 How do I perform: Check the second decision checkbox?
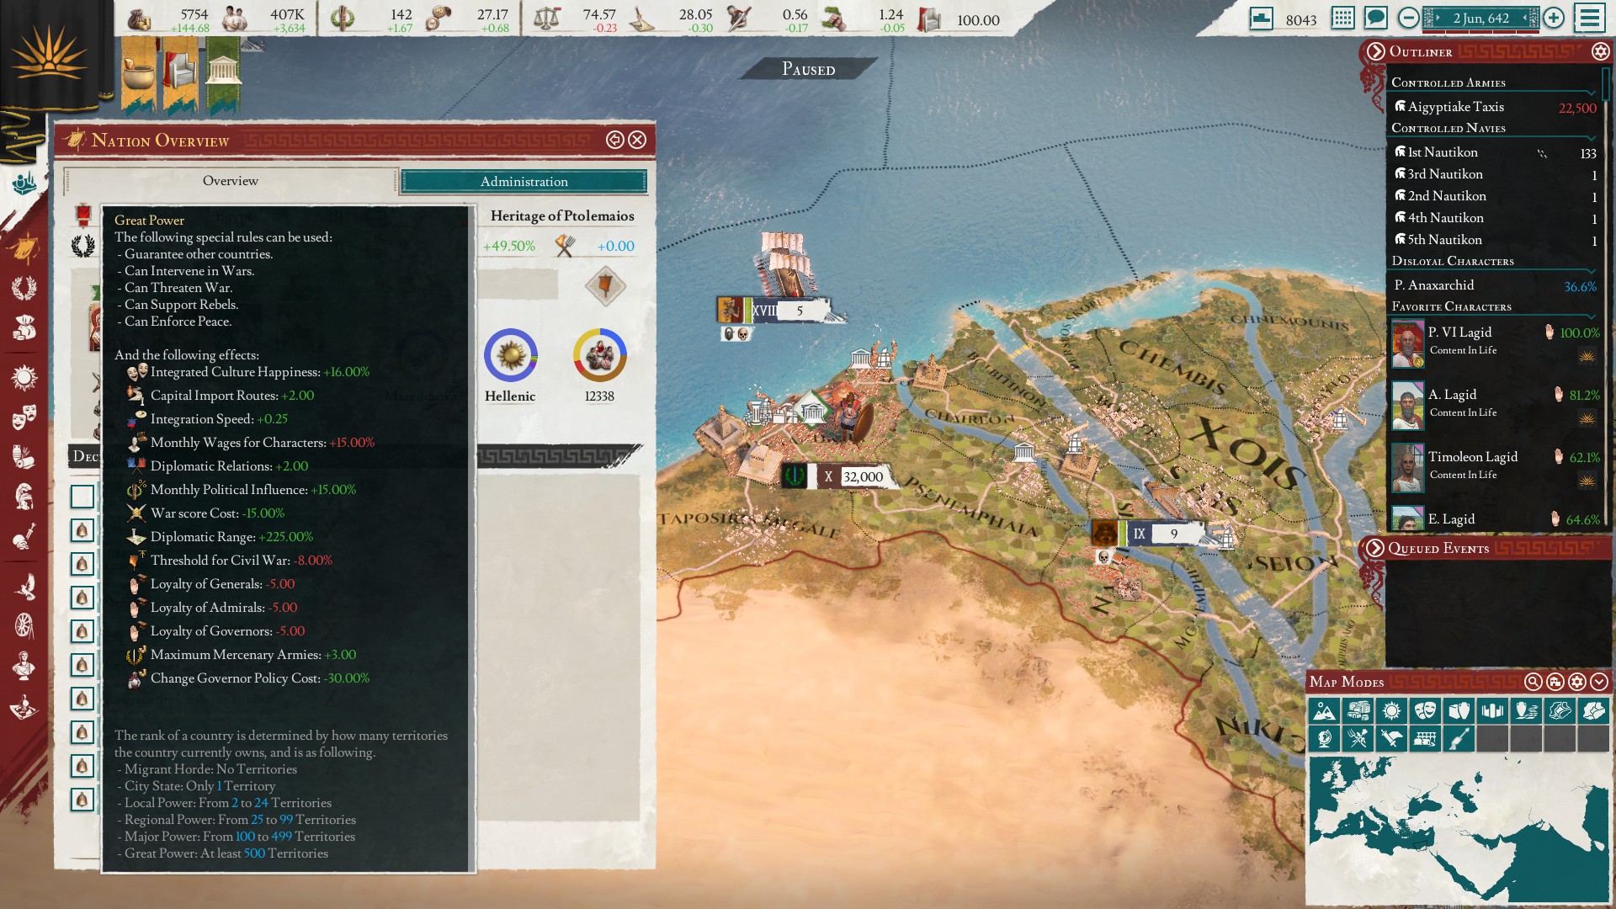coord(82,530)
